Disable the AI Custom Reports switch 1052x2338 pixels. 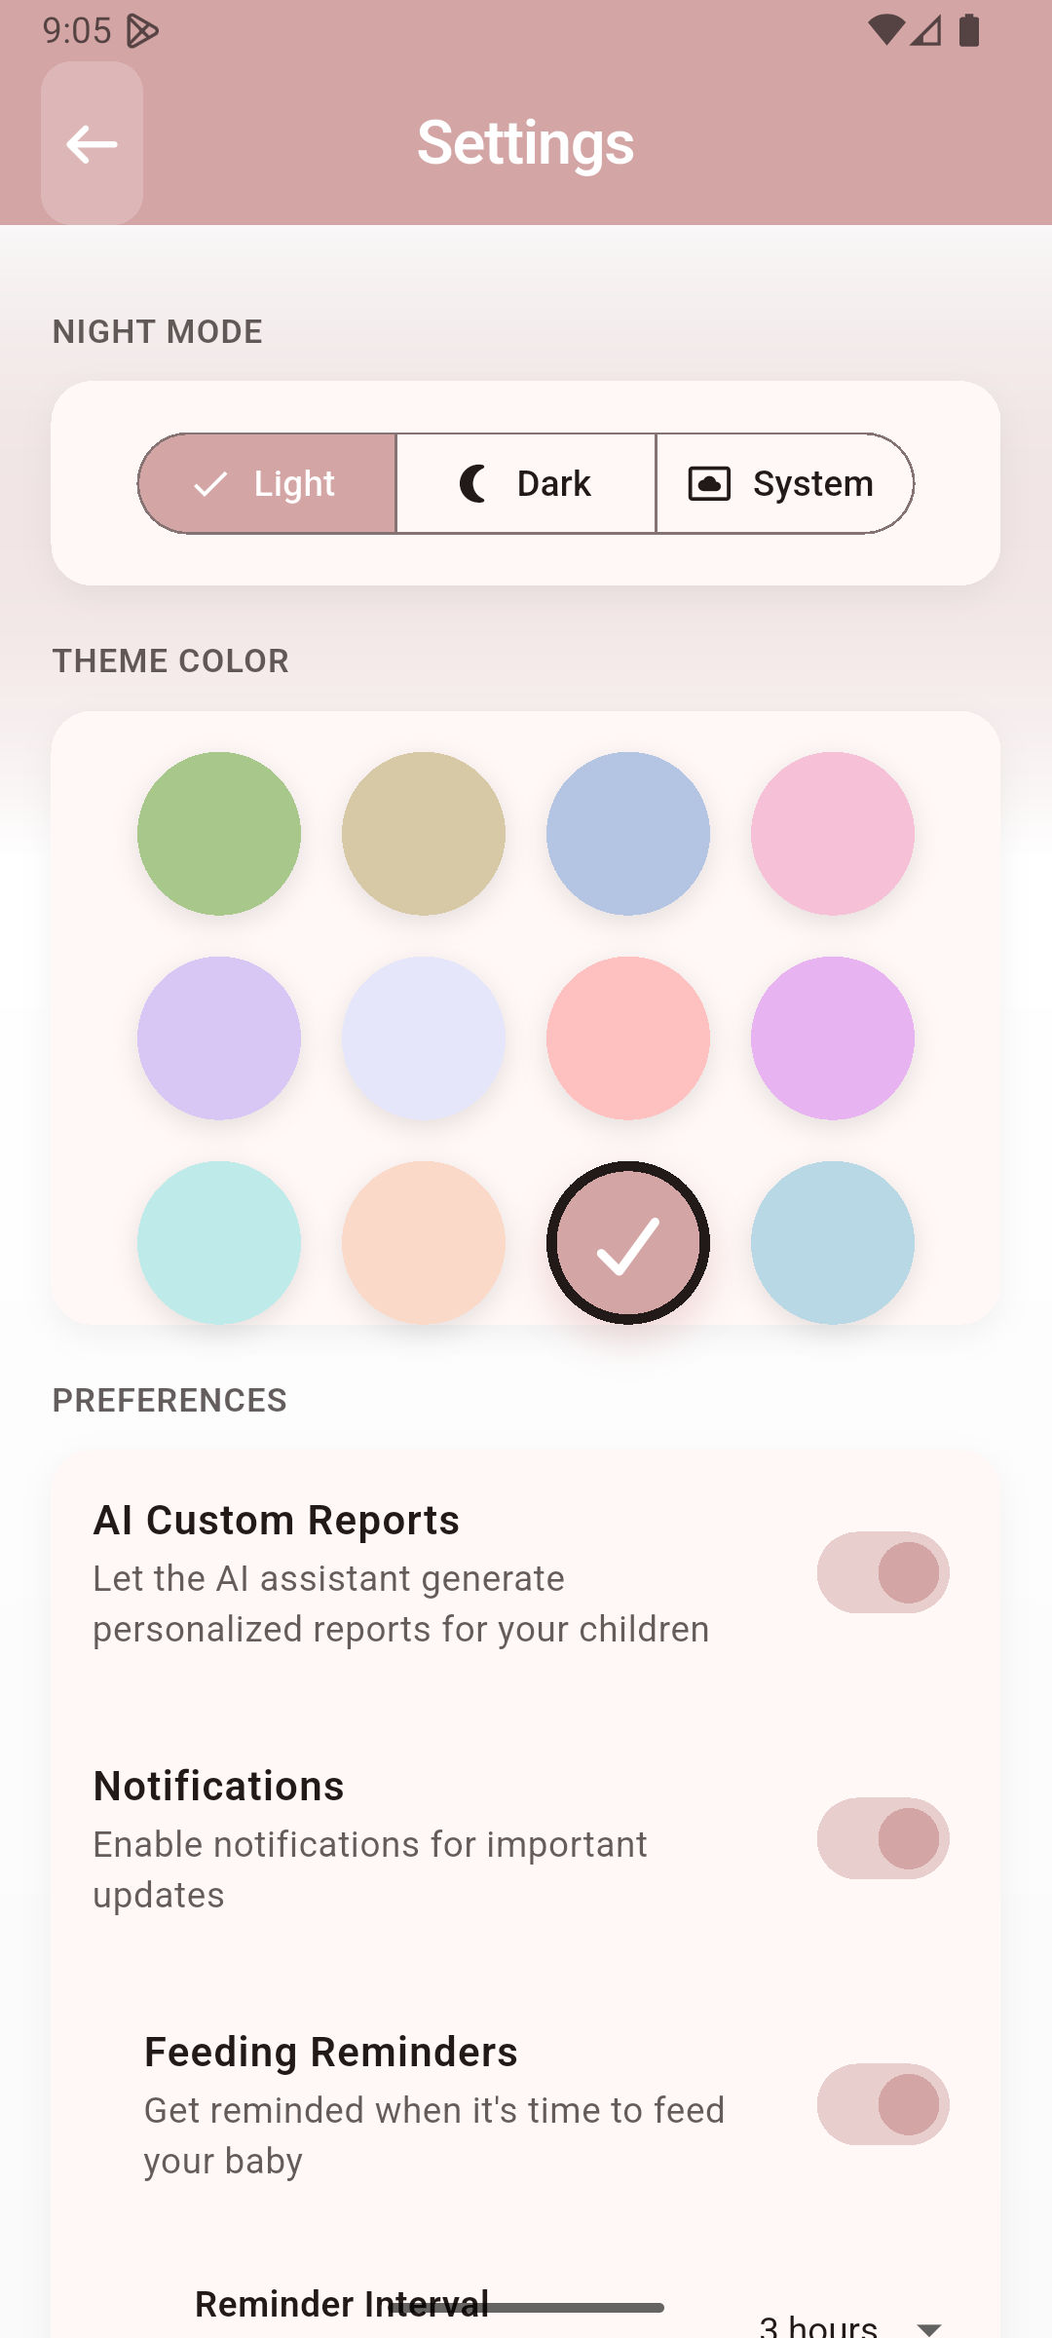click(883, 1572)
